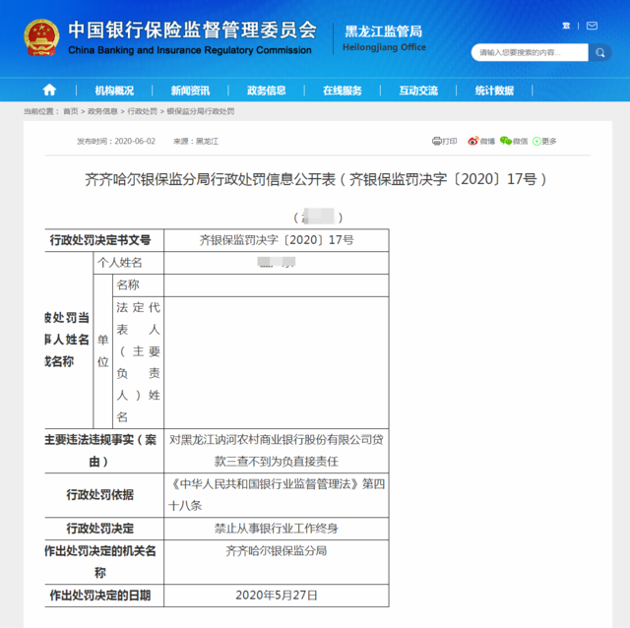Open the more (更多) sharing options
This screenshot has height=628, width=630.
tap(544, 141)
